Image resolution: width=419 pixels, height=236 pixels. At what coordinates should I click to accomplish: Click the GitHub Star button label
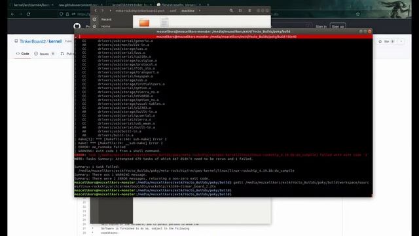coord(386,41)
